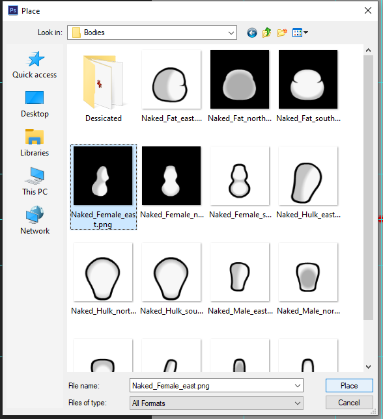Click inside the File name field
The image size is (383, 419).
(211, 386)
